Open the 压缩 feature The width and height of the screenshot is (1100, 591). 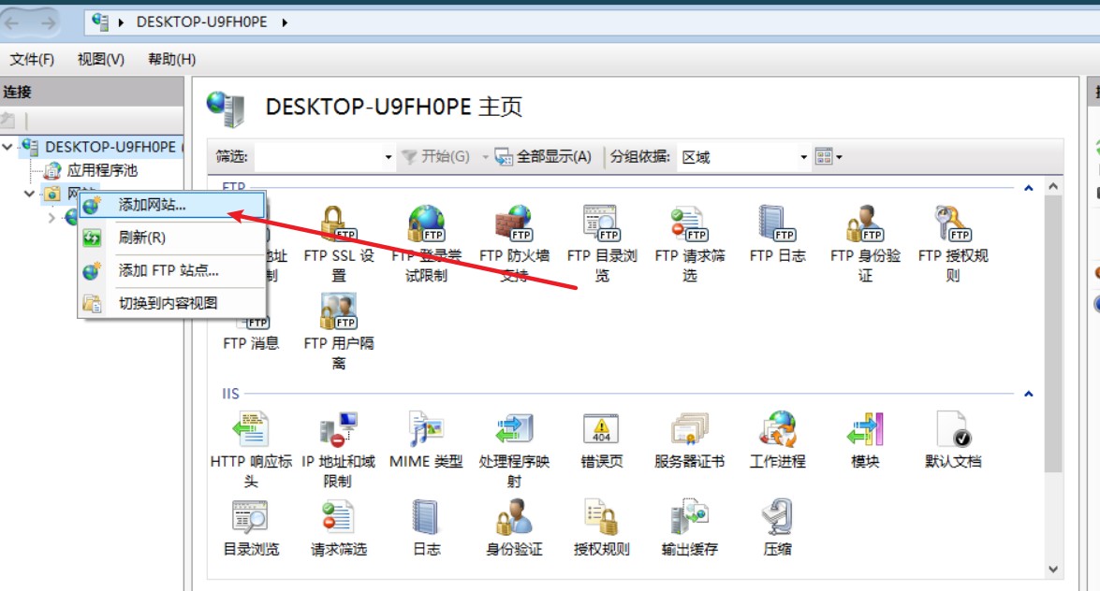pos(777,528)
